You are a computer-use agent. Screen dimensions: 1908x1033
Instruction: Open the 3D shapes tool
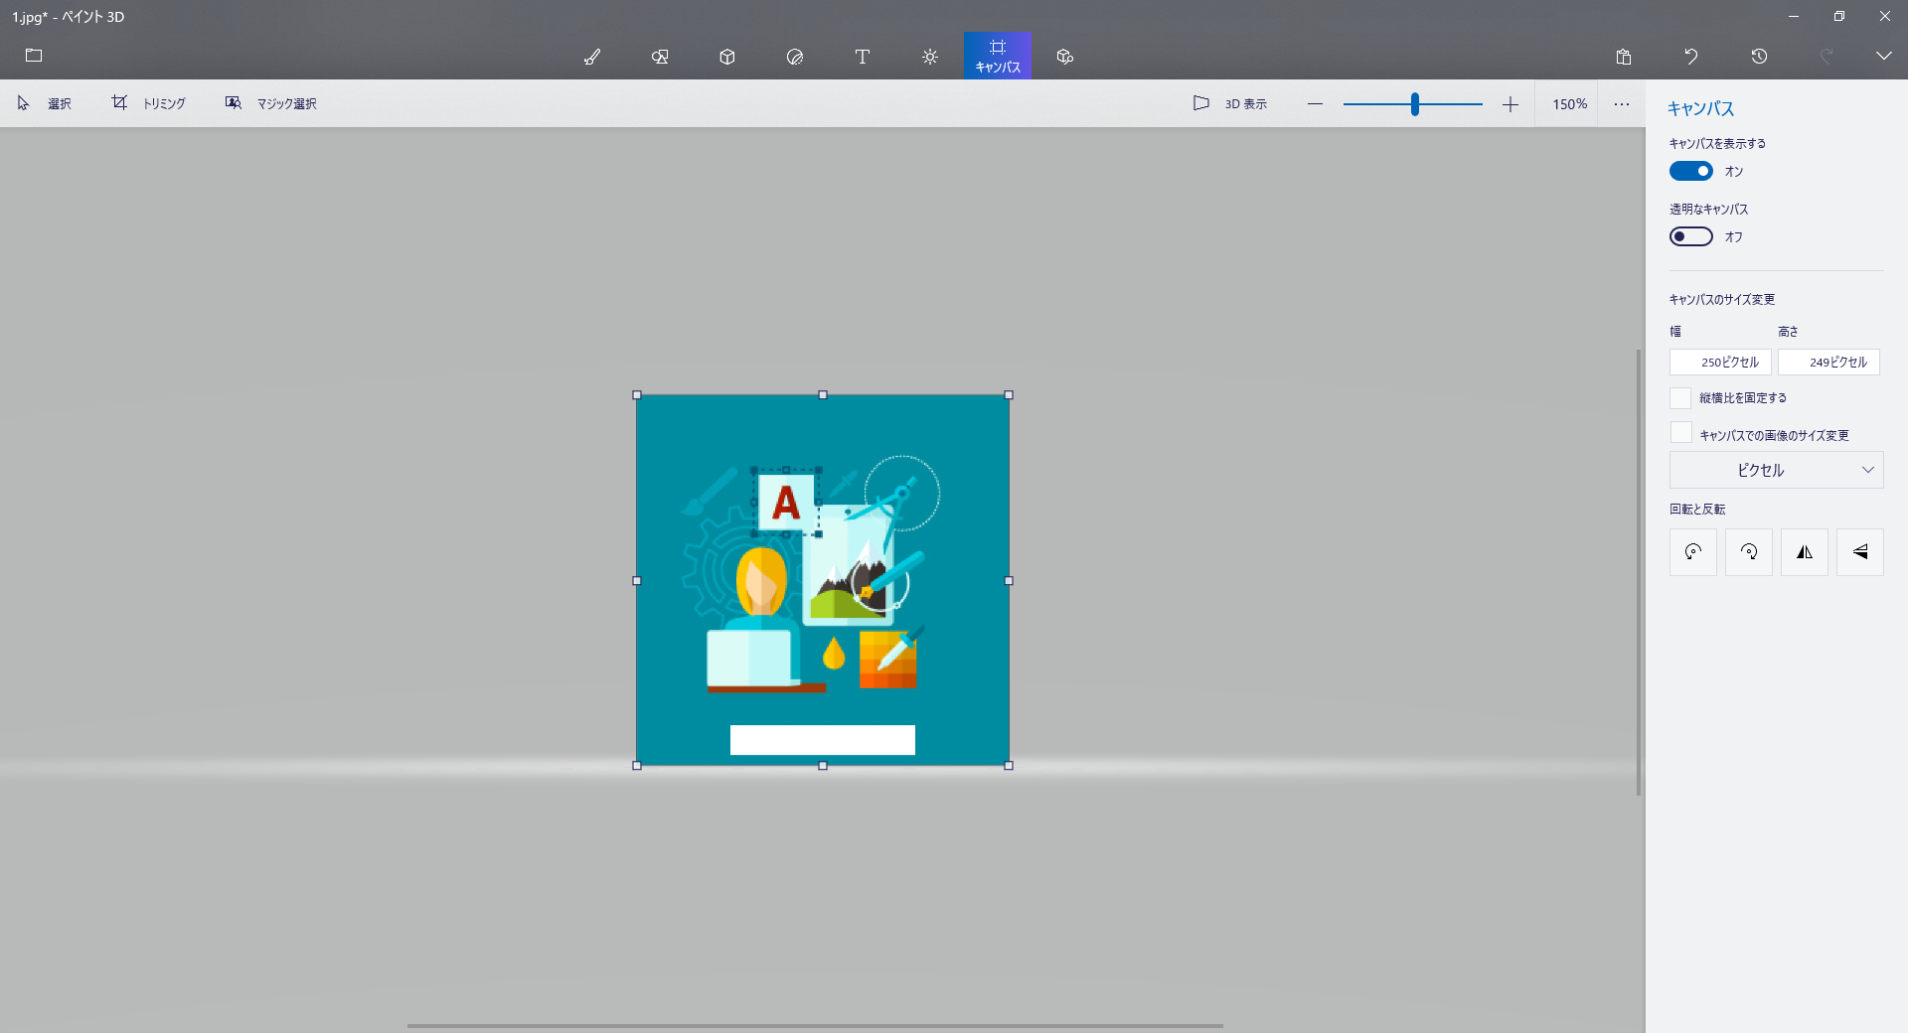727,57
